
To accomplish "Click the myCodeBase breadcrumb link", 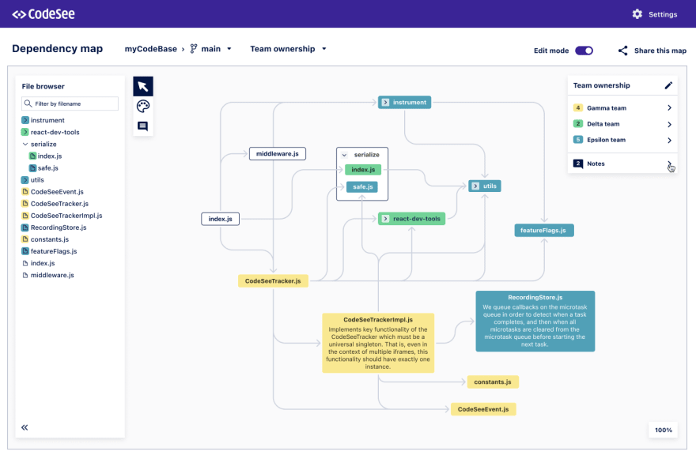I will pyautogui.click(x=149, y=49).
